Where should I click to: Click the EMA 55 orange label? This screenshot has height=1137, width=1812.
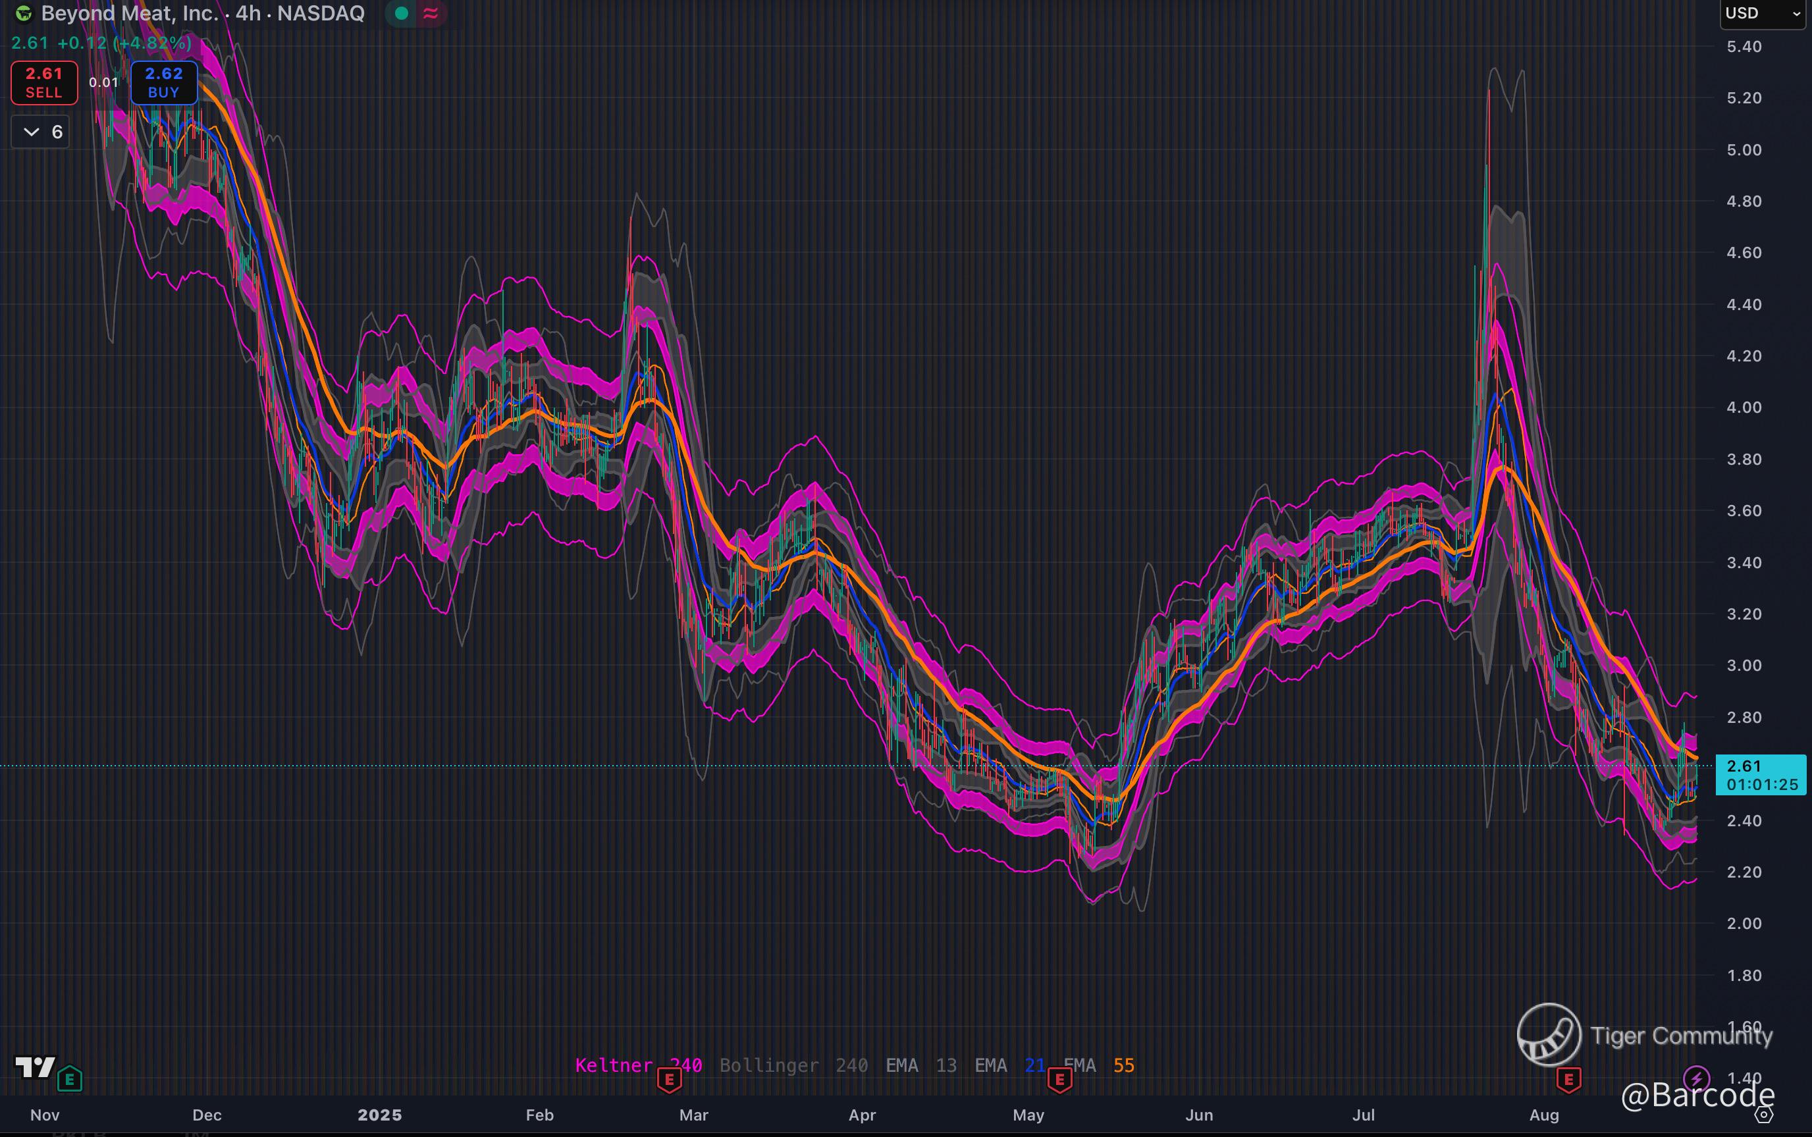point(1123,1065)
